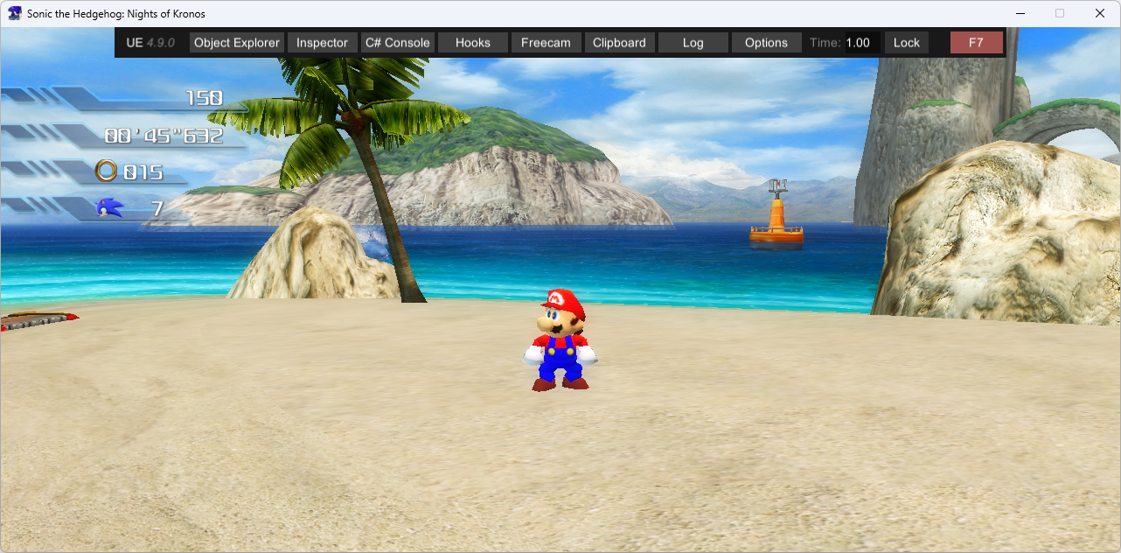Screen dimensions: 1121x553
Task: Open the Clipboard panel
Action: (x=619, y=42)
